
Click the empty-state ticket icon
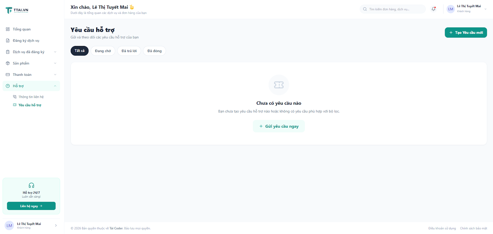(x=279, y=85)
